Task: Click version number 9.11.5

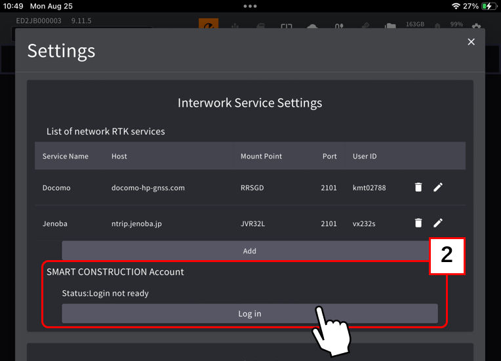Action: (81, 21)
